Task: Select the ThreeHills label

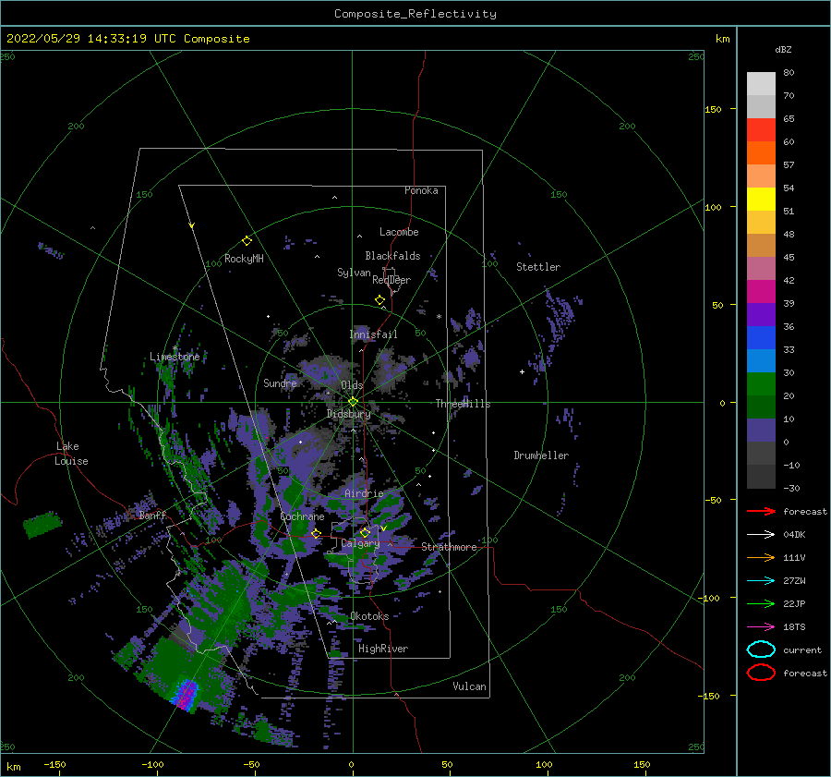Action: coord(463,404)
